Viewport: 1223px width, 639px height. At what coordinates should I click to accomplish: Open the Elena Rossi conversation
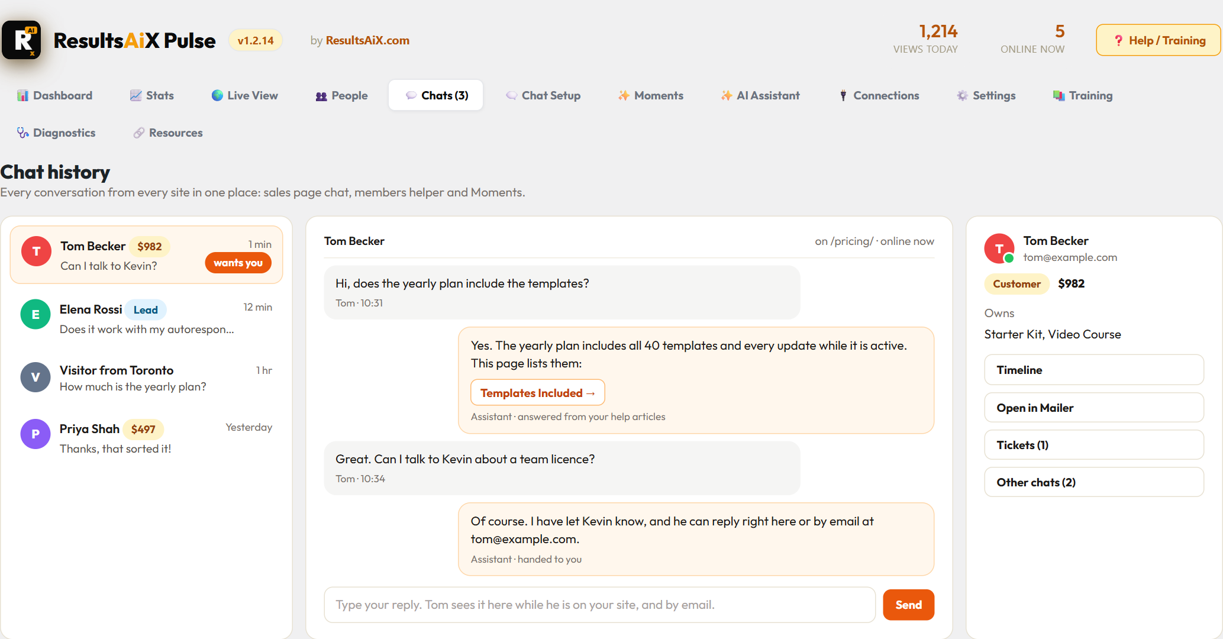pos(146,318)
